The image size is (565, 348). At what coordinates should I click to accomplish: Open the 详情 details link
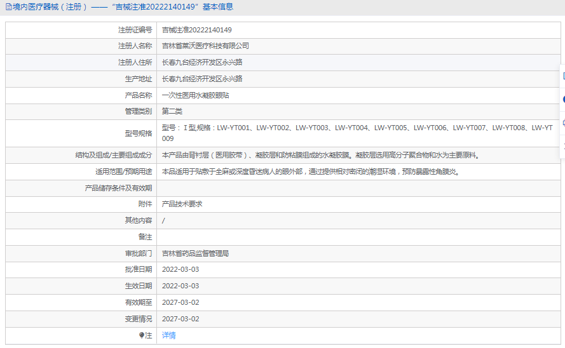tap(168, 335)
